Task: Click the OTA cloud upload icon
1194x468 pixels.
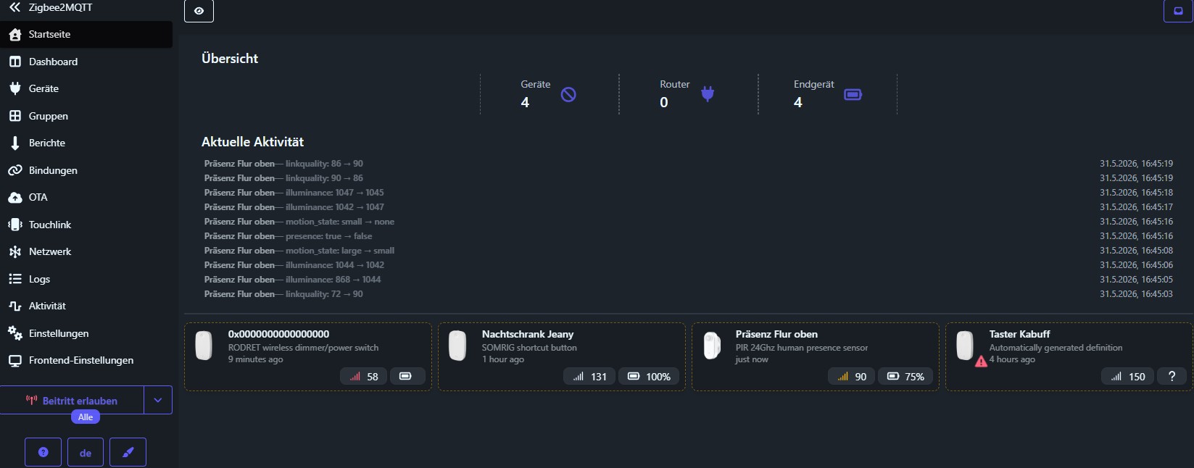Action: click(x=14, y=197)
